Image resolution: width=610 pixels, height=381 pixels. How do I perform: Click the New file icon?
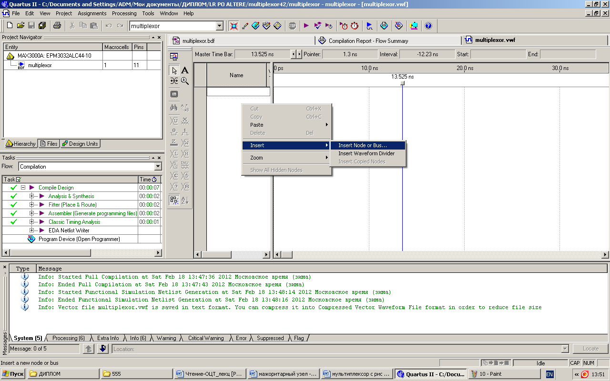[10, 26]
